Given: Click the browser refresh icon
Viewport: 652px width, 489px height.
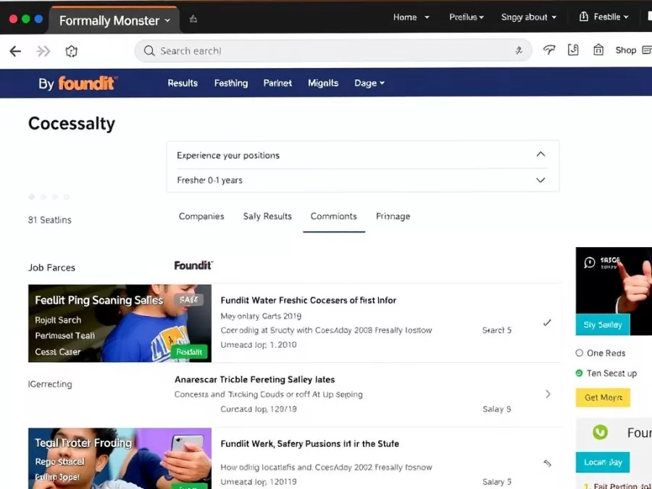Looking at the screenshot, I should pyautogui.click(x=71, y=51).
